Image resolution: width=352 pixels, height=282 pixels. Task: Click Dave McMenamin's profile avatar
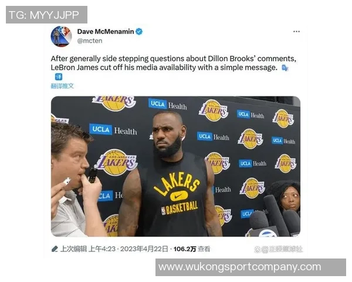[61, 36]
